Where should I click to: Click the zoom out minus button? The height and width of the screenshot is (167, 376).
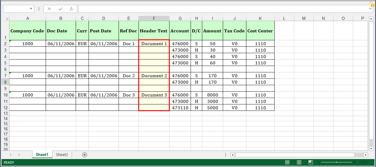point(319,162)
